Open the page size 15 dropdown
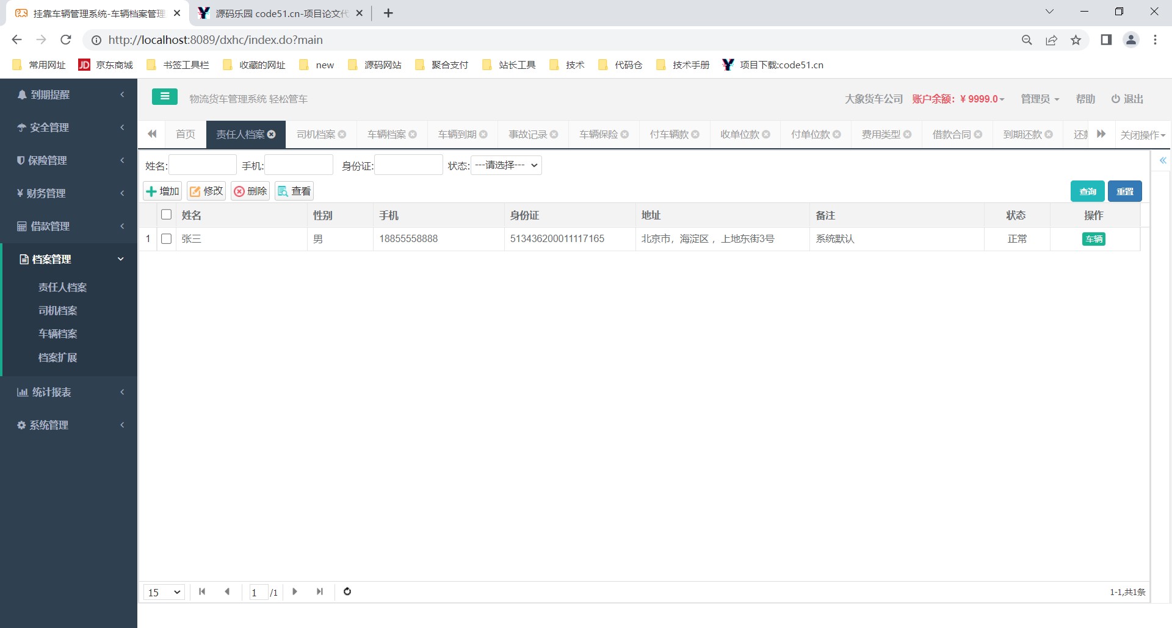1172x628 pixels. point(164,592)
